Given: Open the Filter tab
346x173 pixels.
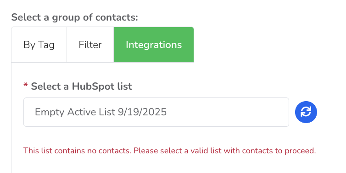Looking at the screenshot, I should (90, 45).
